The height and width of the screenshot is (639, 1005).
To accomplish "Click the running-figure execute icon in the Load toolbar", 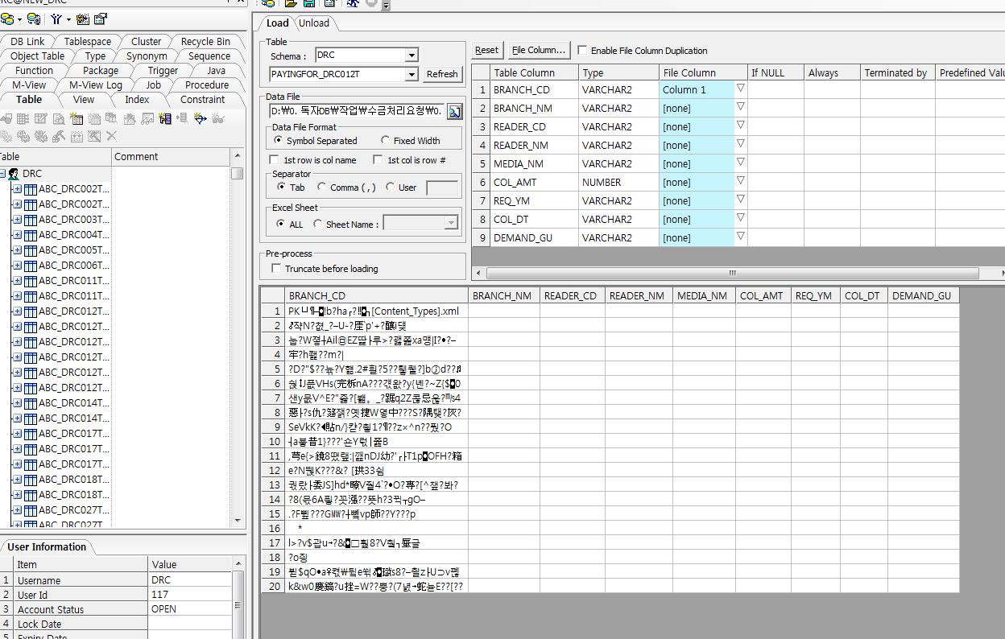I will 353,4.
